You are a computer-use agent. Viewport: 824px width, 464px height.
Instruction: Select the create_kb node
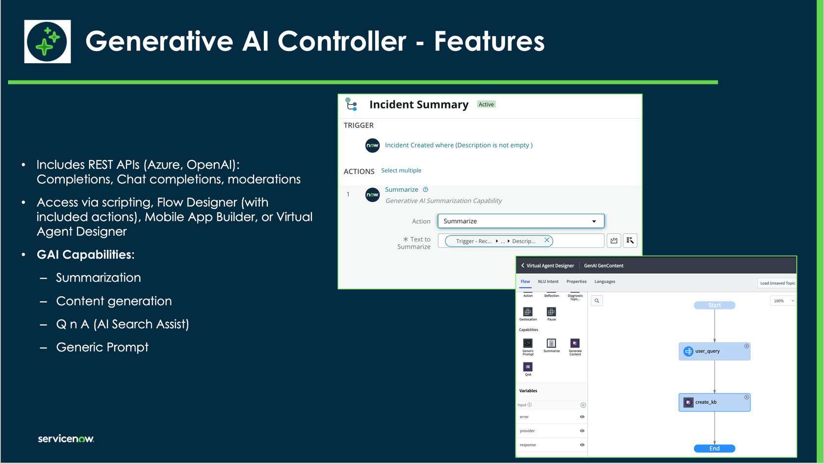[x=715, y=402]
